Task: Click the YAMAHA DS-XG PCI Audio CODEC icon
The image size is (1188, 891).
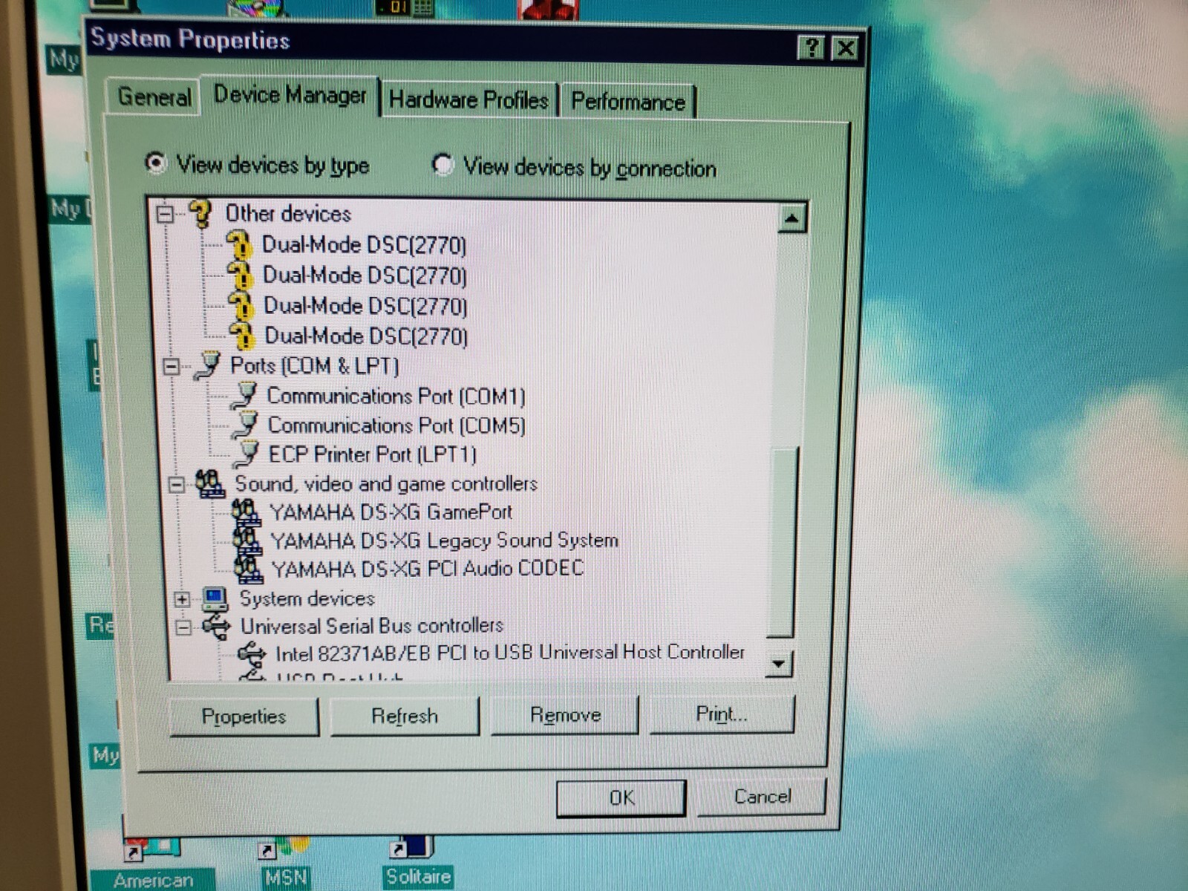Action: [x=249, y=569]
